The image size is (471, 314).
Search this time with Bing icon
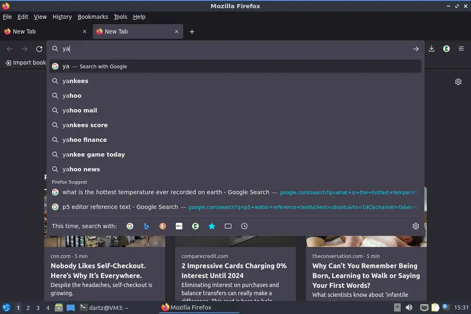coord(146,226)
